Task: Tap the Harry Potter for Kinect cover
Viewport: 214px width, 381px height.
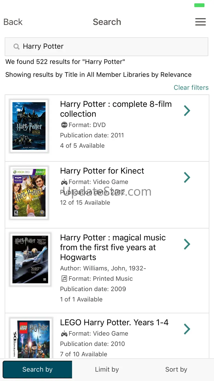Action: pyautogui.click(x=29, y=193)
